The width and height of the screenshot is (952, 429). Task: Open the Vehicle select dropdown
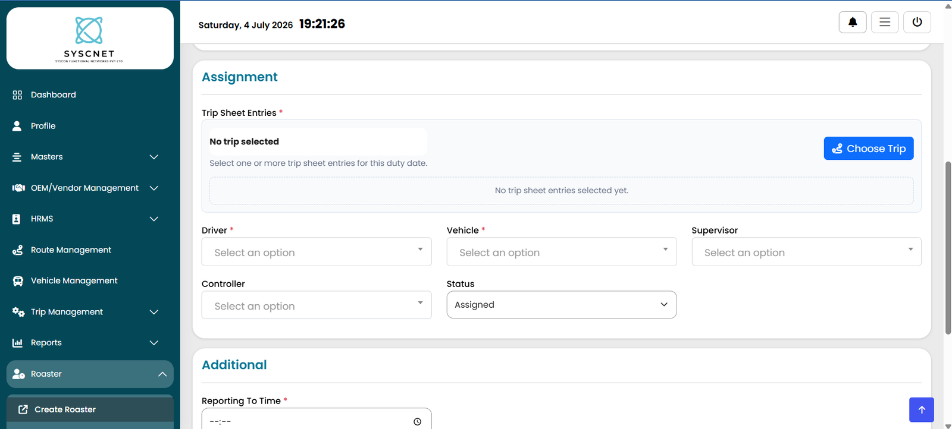pos(562,252)
